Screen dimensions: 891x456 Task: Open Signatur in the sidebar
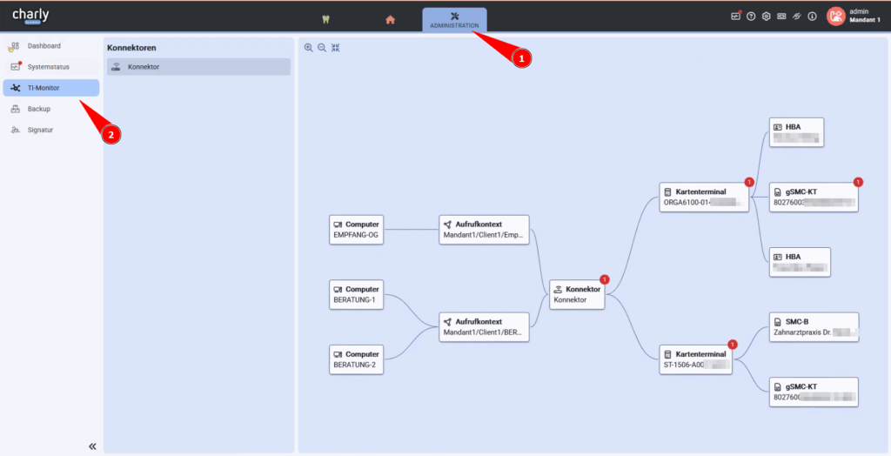click(41, 131)
